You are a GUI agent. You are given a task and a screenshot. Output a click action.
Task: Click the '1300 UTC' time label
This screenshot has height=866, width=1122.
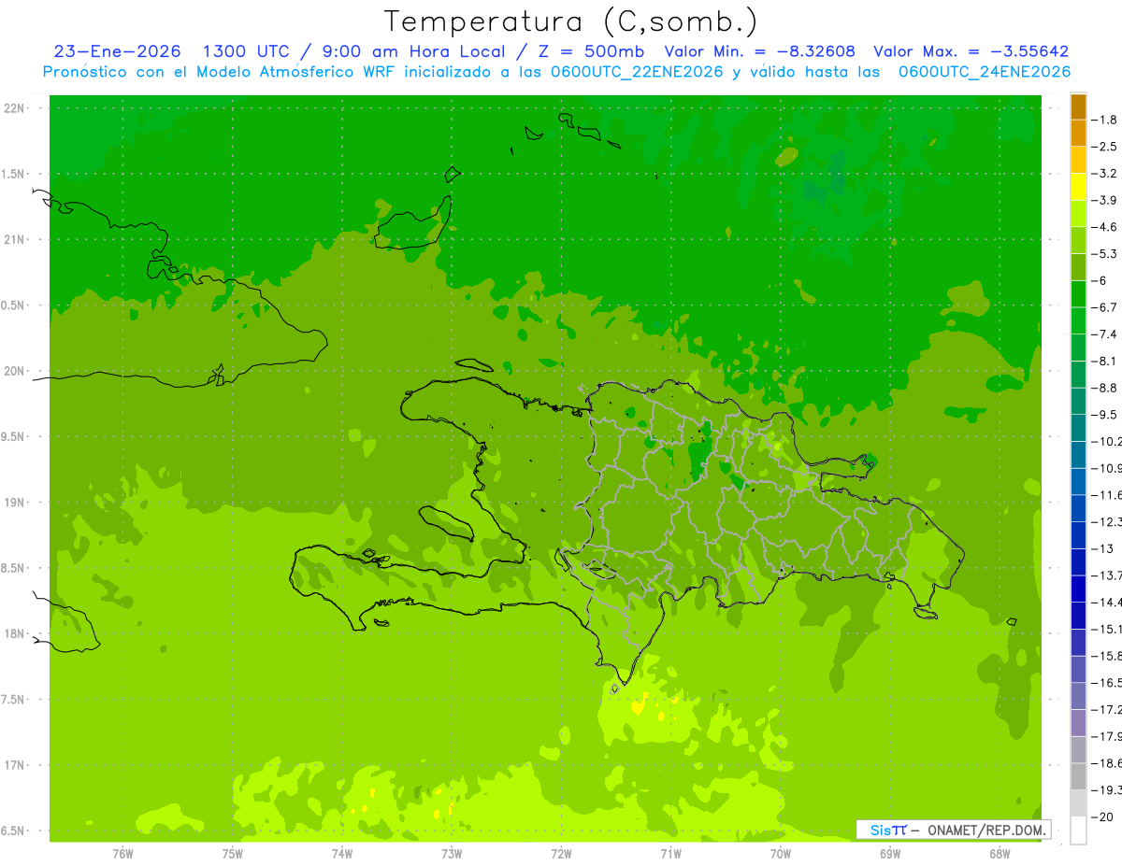(x=247, y=51)
